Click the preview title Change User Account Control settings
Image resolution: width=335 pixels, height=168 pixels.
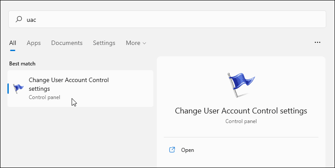coord(241,111)
